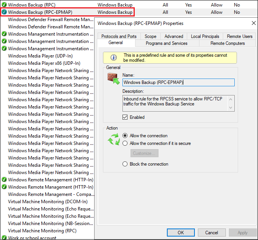Click green check icon beside Windows Backup (RPC)
Screen dimensions: 258x240
pos(4,5)
